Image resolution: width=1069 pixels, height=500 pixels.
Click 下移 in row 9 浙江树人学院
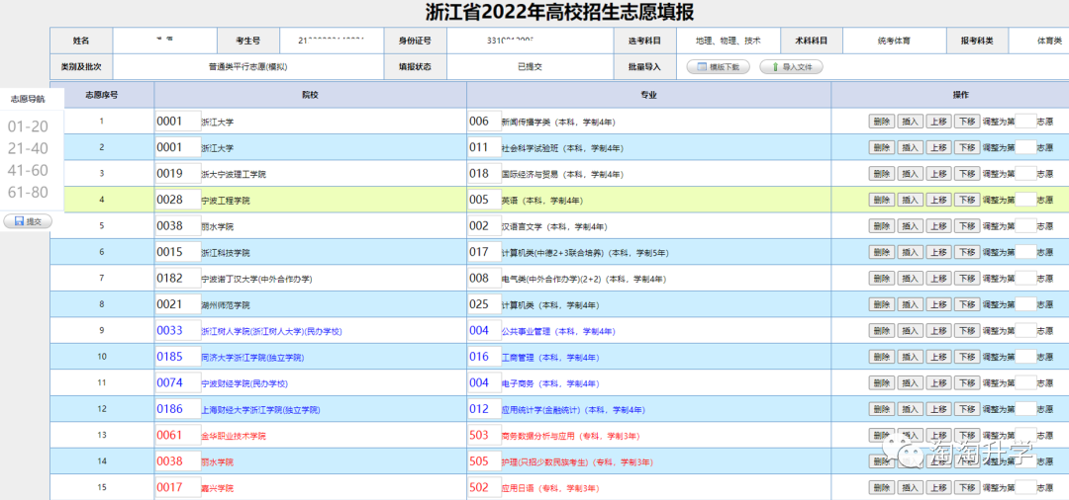pos(967,331)
